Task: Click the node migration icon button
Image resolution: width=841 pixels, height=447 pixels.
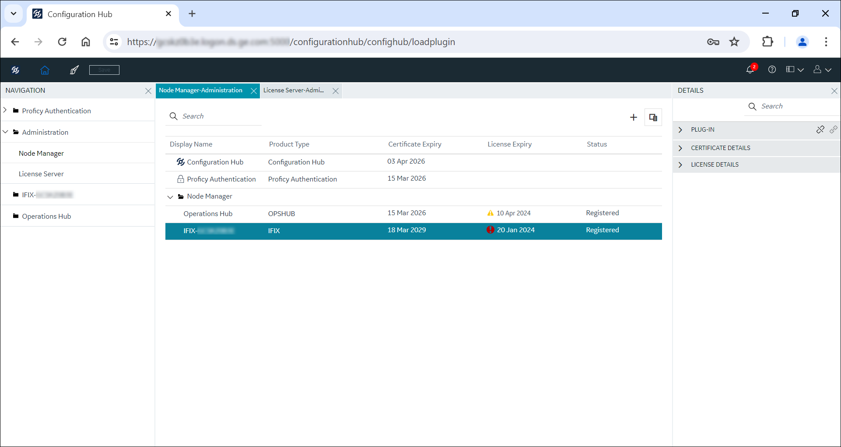Action: click(653, 117)
